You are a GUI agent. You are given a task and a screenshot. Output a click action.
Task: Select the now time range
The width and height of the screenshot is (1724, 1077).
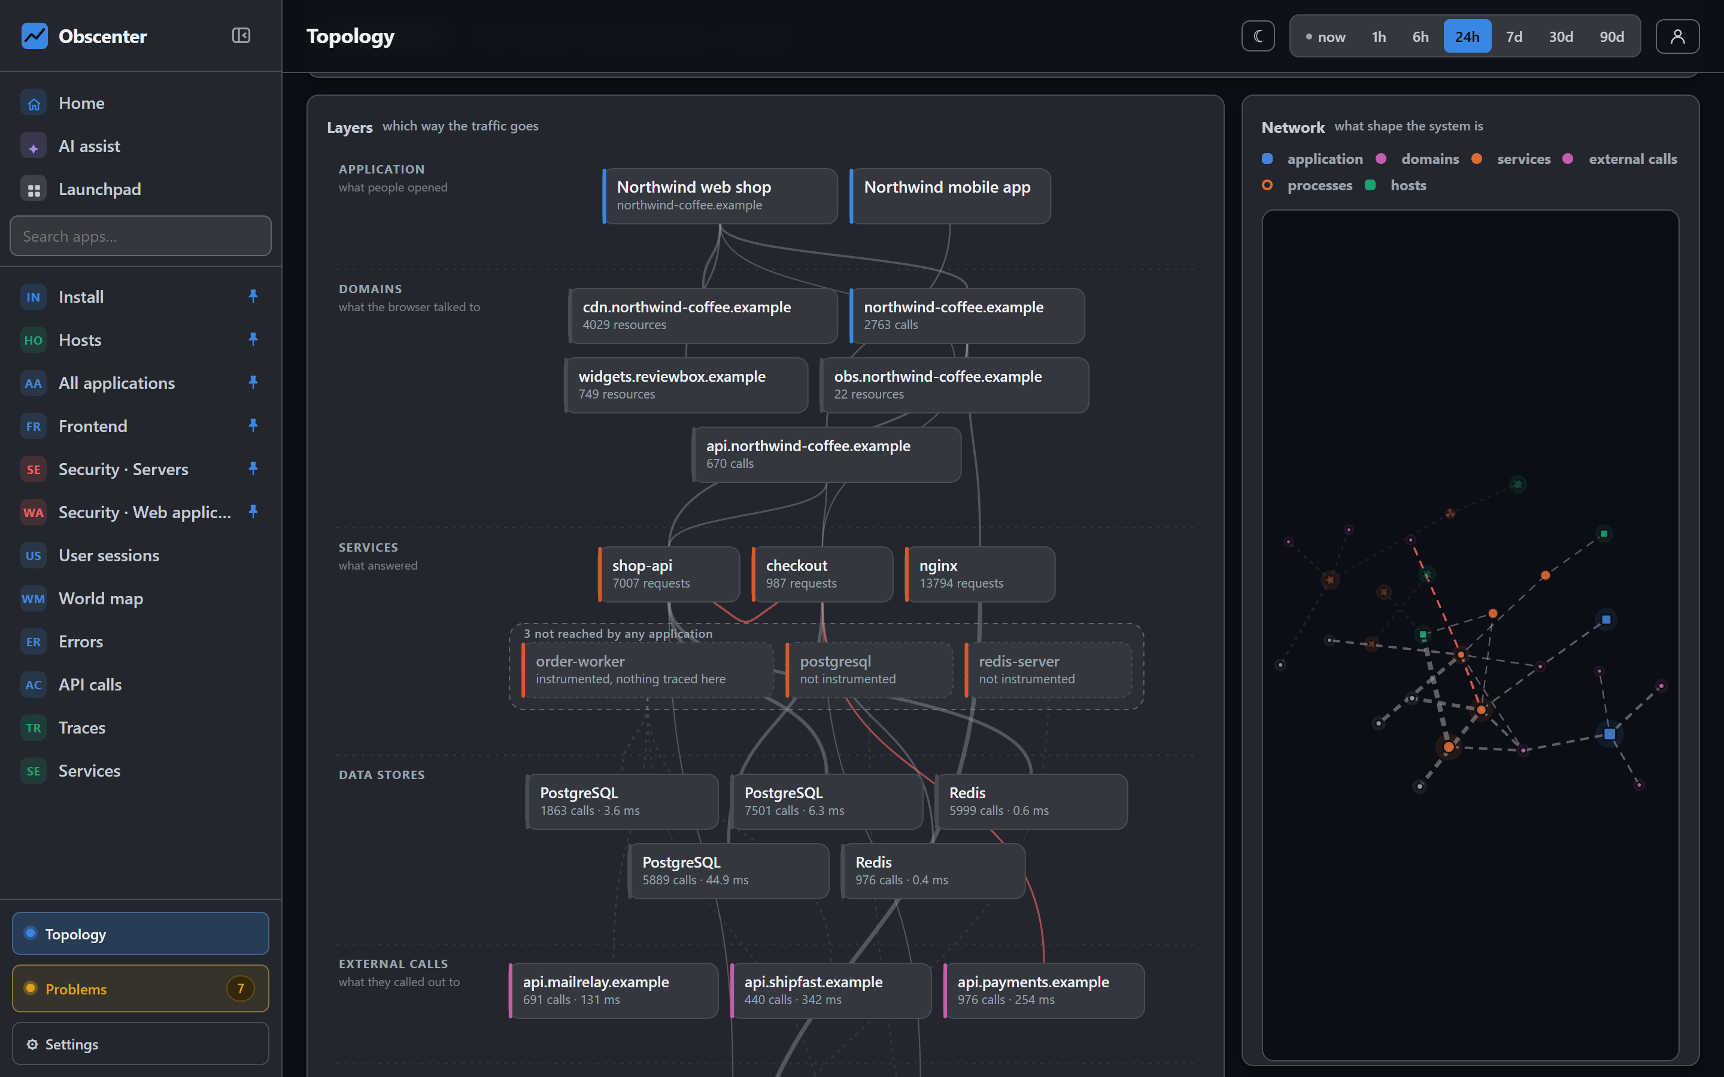pos(1325,36)
